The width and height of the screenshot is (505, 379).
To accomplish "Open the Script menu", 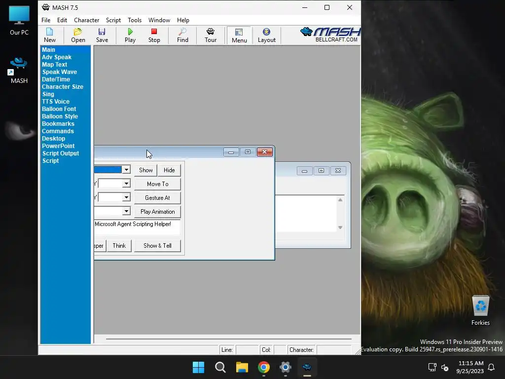I will (x=113, y=20).
